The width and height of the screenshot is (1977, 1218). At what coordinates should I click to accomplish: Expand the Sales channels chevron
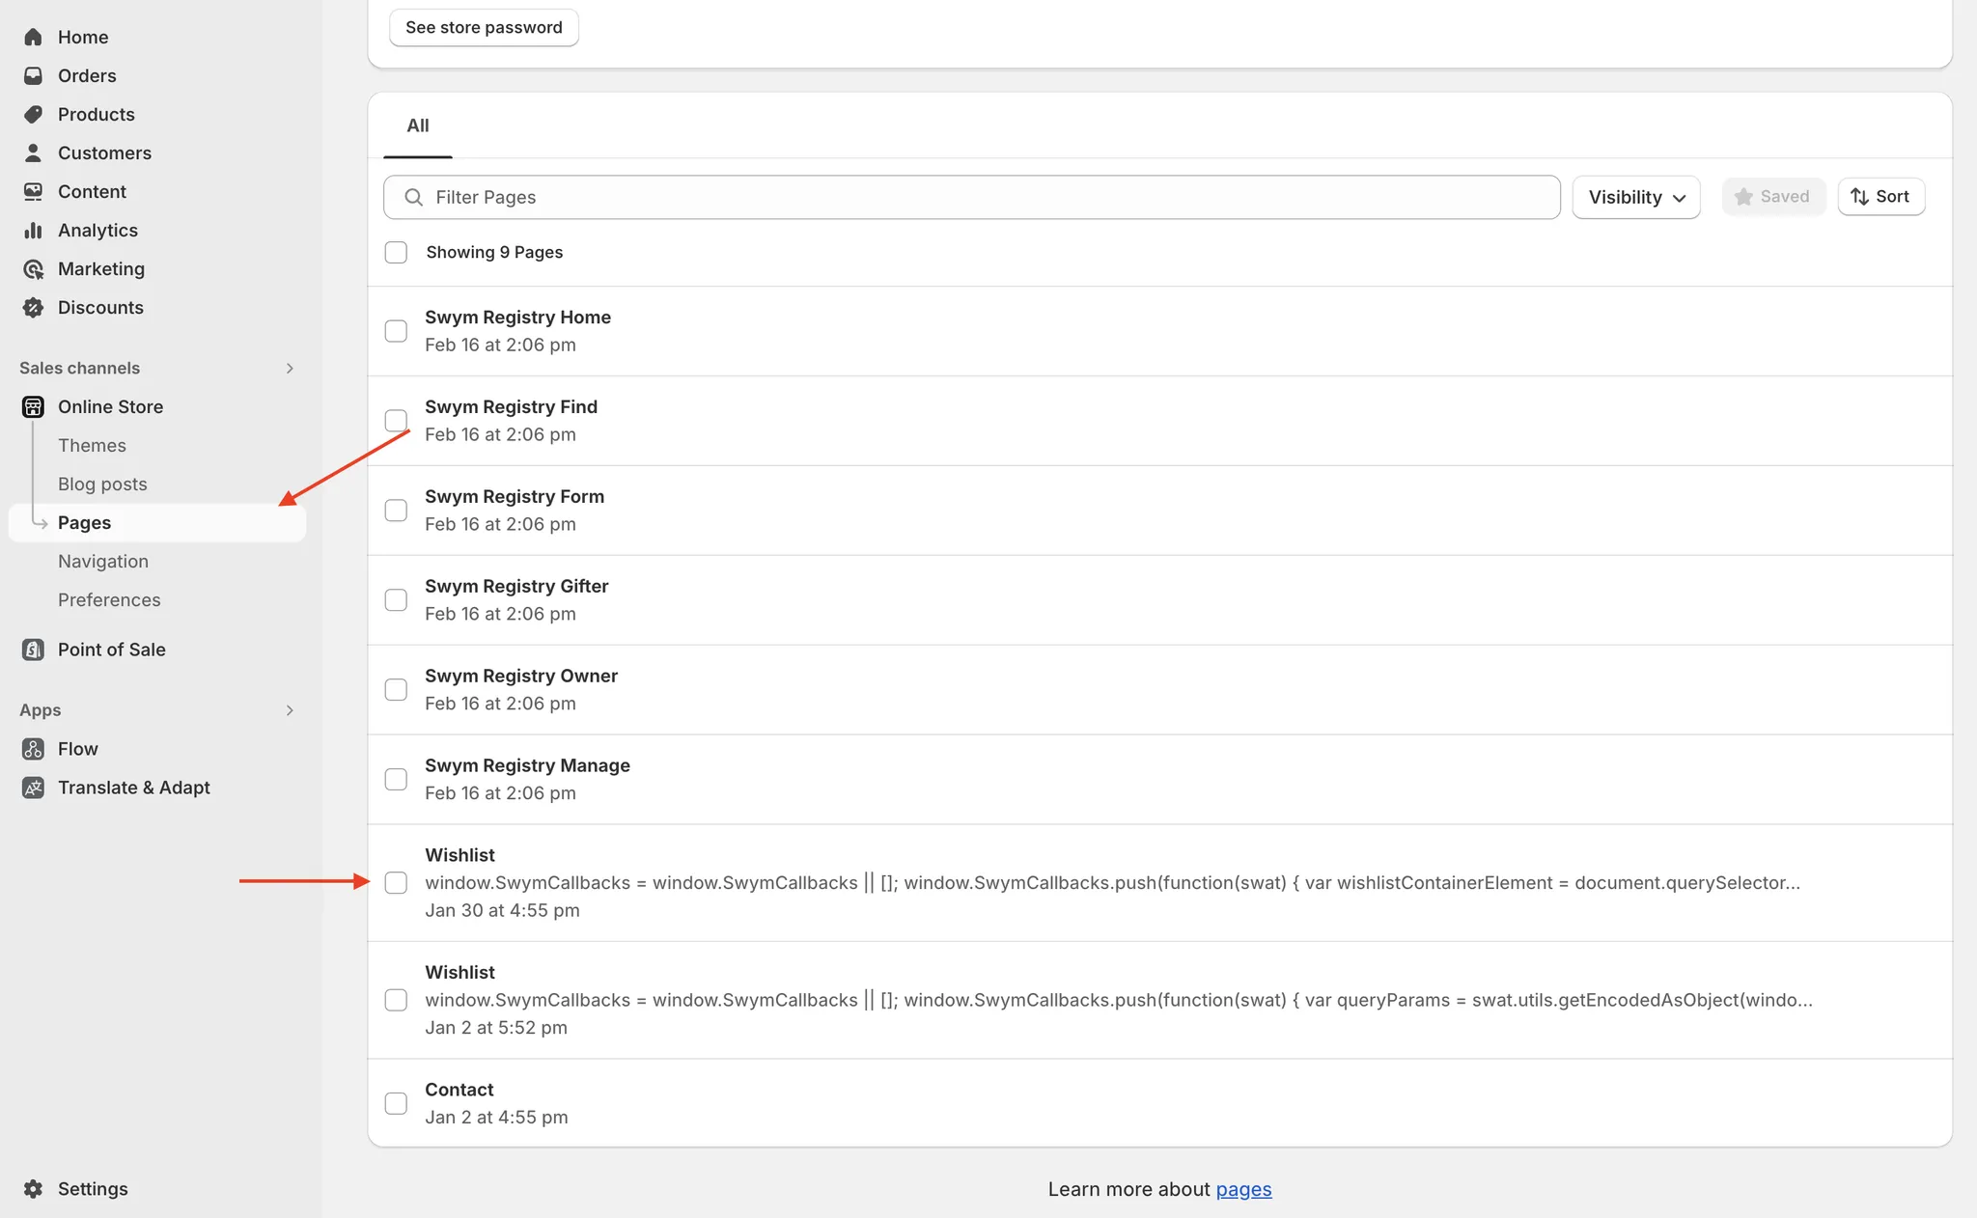290,368
